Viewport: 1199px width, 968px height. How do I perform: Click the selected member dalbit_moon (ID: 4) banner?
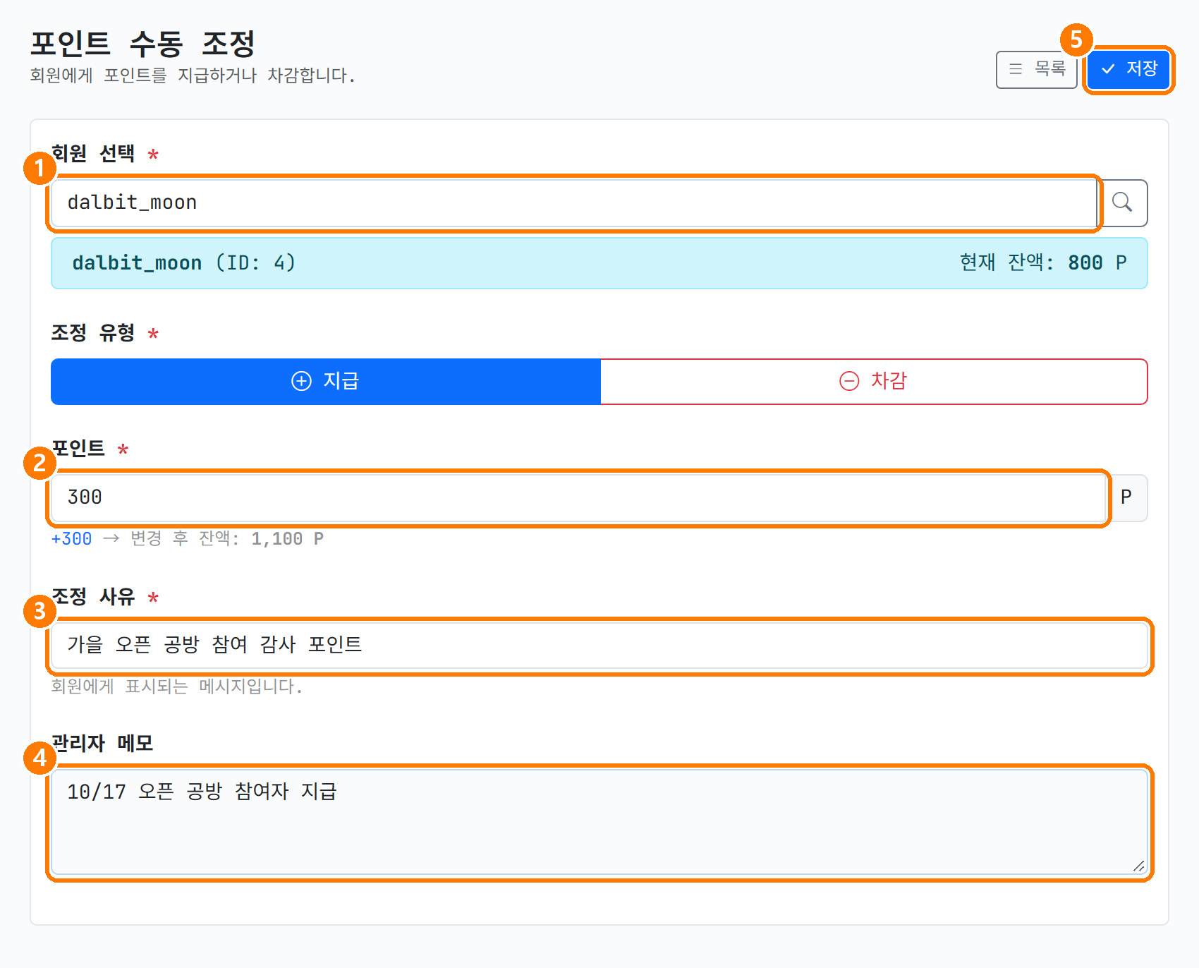pos(599,263)
